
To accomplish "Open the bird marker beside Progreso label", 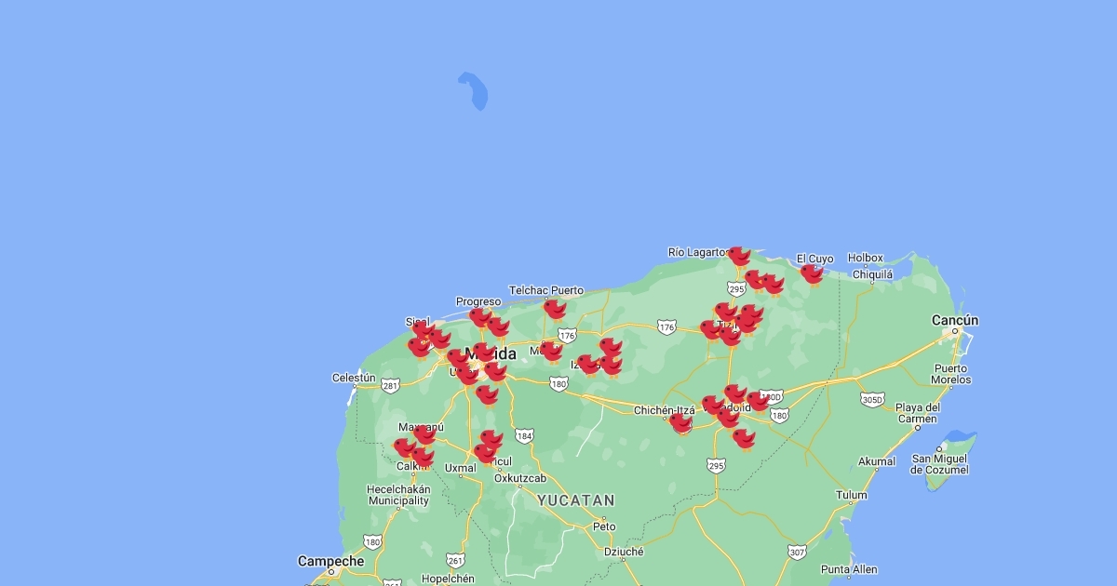I will point(480,318).
